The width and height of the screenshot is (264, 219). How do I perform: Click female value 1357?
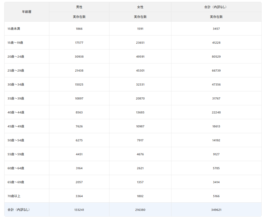coord(140,182)
